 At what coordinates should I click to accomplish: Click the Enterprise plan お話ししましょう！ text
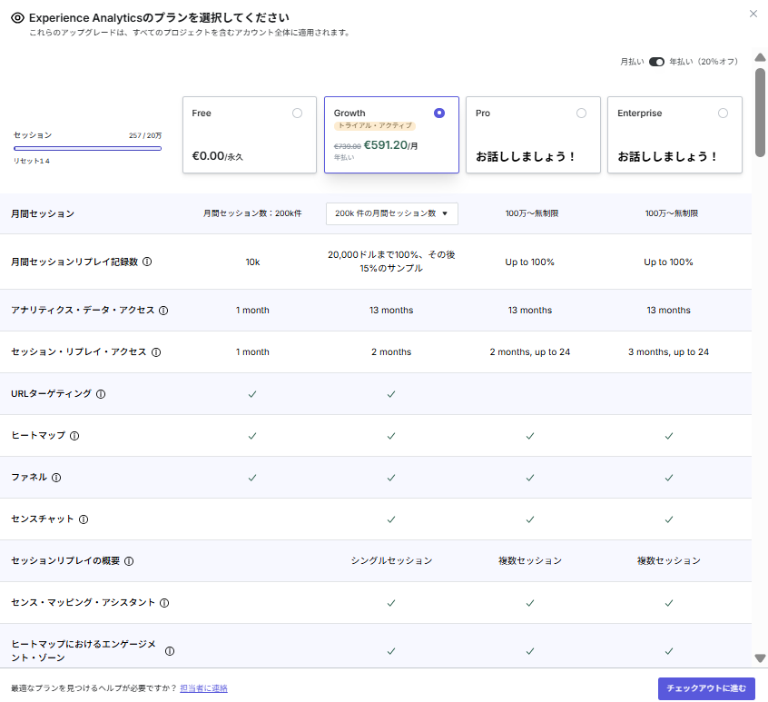click(667, 157)
